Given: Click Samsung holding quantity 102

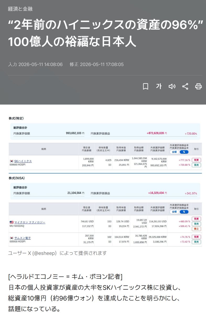Looking at the screenshot, I should coord(109,237).
